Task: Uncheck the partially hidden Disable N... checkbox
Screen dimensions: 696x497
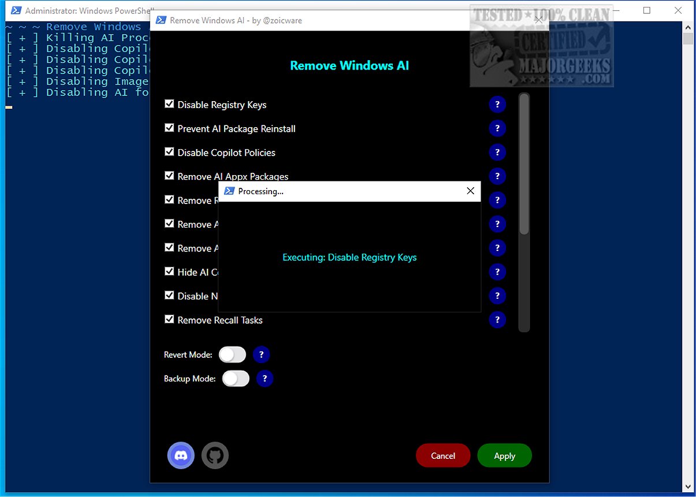Action: (x=169, y=295)
